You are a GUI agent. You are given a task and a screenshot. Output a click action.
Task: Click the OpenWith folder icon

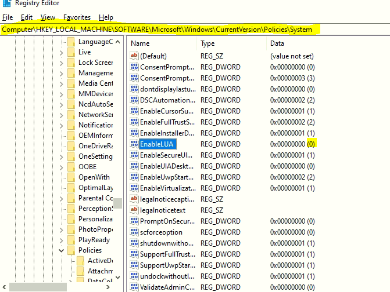click(71, 177)
